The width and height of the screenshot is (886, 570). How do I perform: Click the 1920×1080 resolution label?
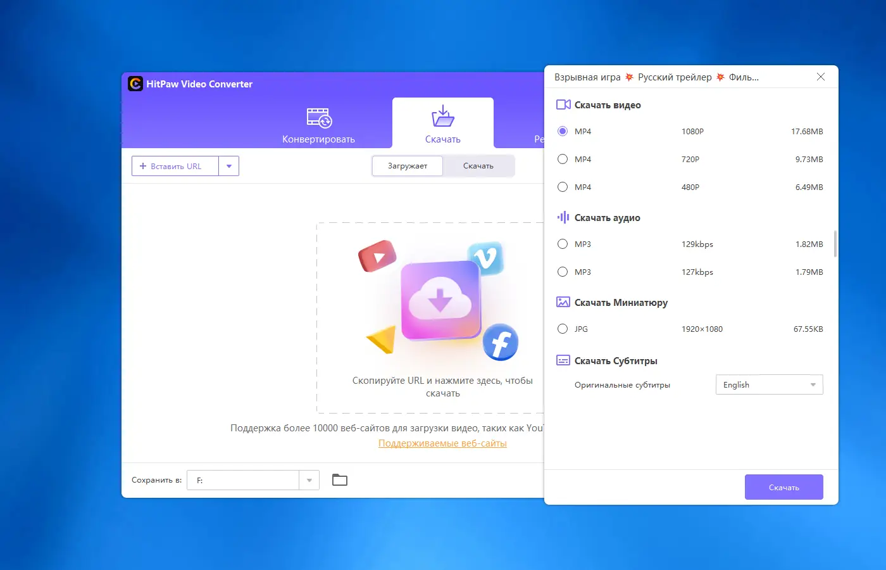[702, 329]
